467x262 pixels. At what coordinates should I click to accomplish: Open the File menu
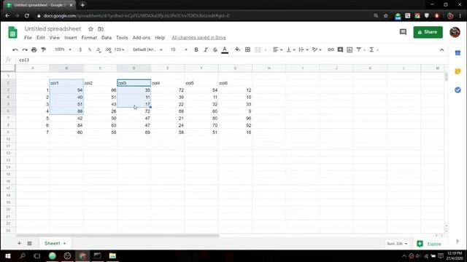coord(28,38)
